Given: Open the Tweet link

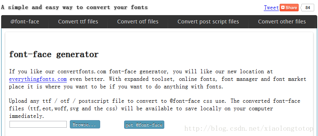Looking at the screenshot, I should pos(271,8).
